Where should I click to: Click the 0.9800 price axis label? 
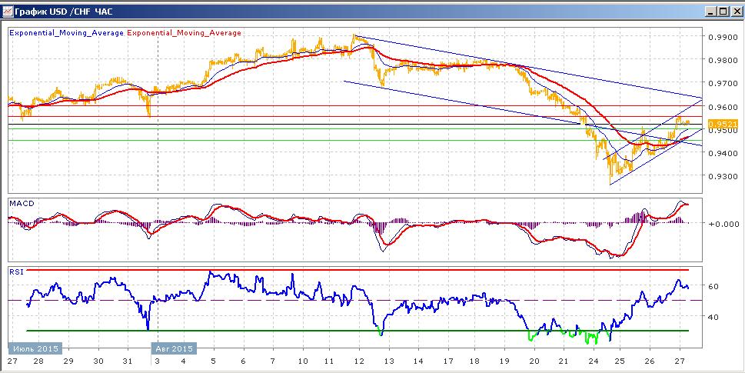click(722, 60)
